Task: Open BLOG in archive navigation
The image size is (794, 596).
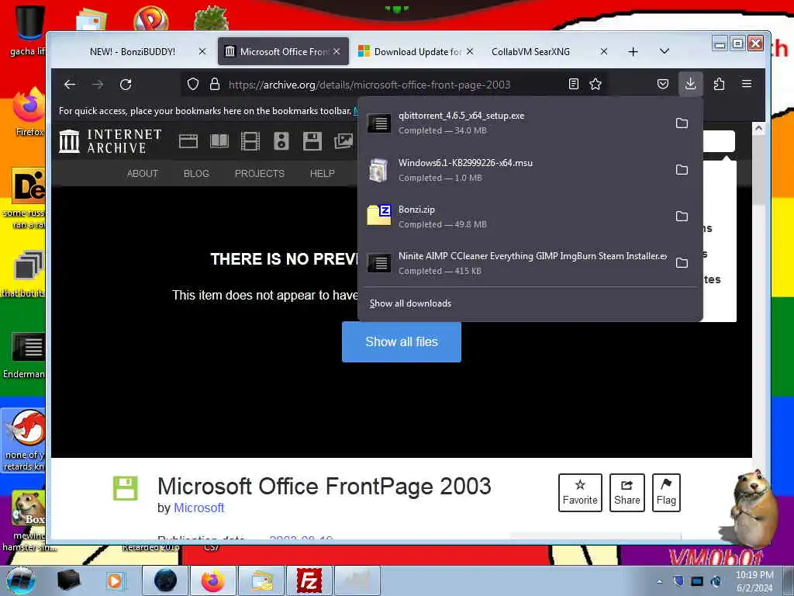Action: (196, 173)
